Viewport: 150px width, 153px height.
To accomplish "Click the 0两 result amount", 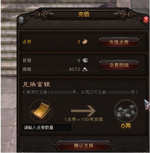I will point(126,126).
